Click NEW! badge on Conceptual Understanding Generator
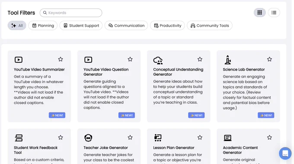Viewport: 294px width, 164px height. click(196, 115)
